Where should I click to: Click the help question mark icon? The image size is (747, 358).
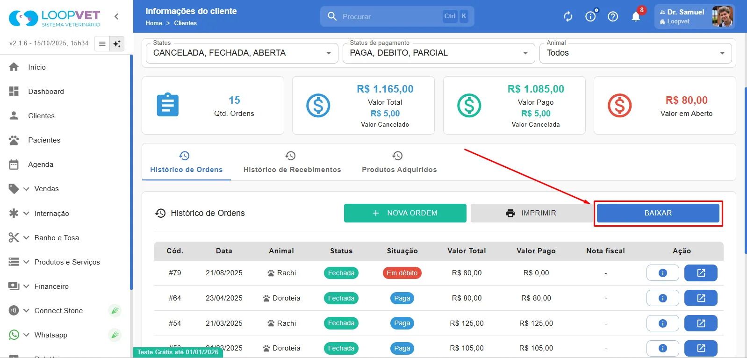pos(613,17)
